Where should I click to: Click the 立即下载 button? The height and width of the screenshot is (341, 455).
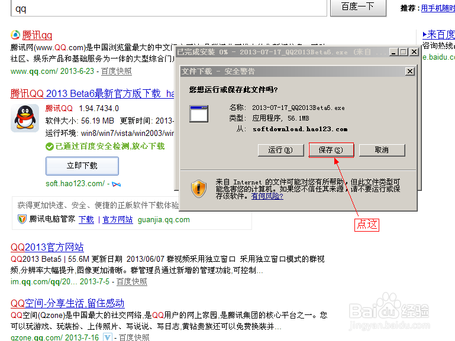[x=82, y=165]
